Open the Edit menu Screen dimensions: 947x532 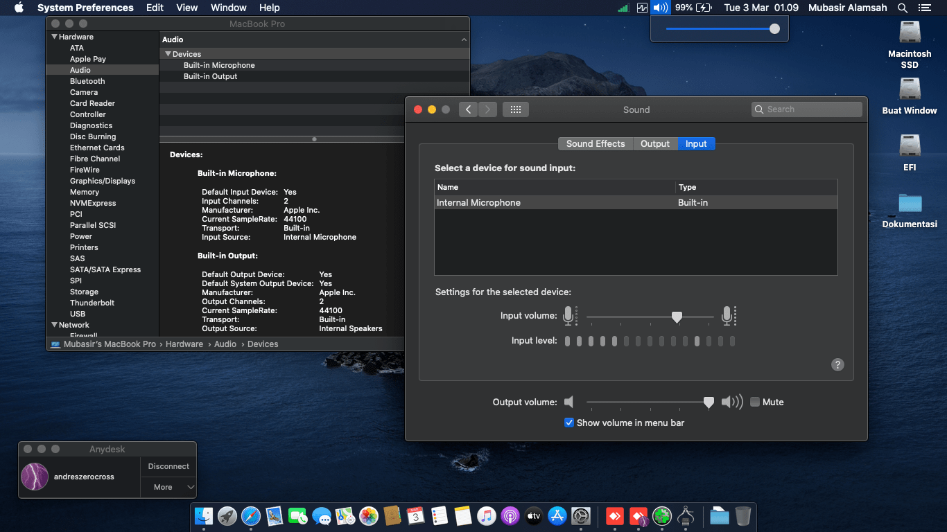(155, 8)
